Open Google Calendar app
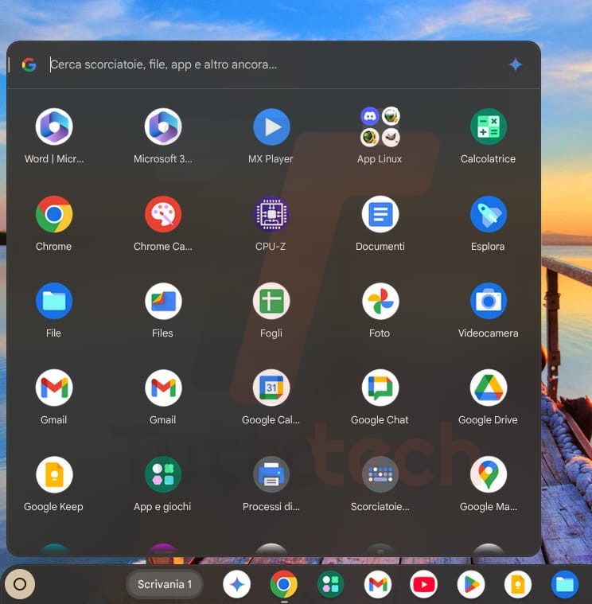592x604 pixels. point(271,388)
